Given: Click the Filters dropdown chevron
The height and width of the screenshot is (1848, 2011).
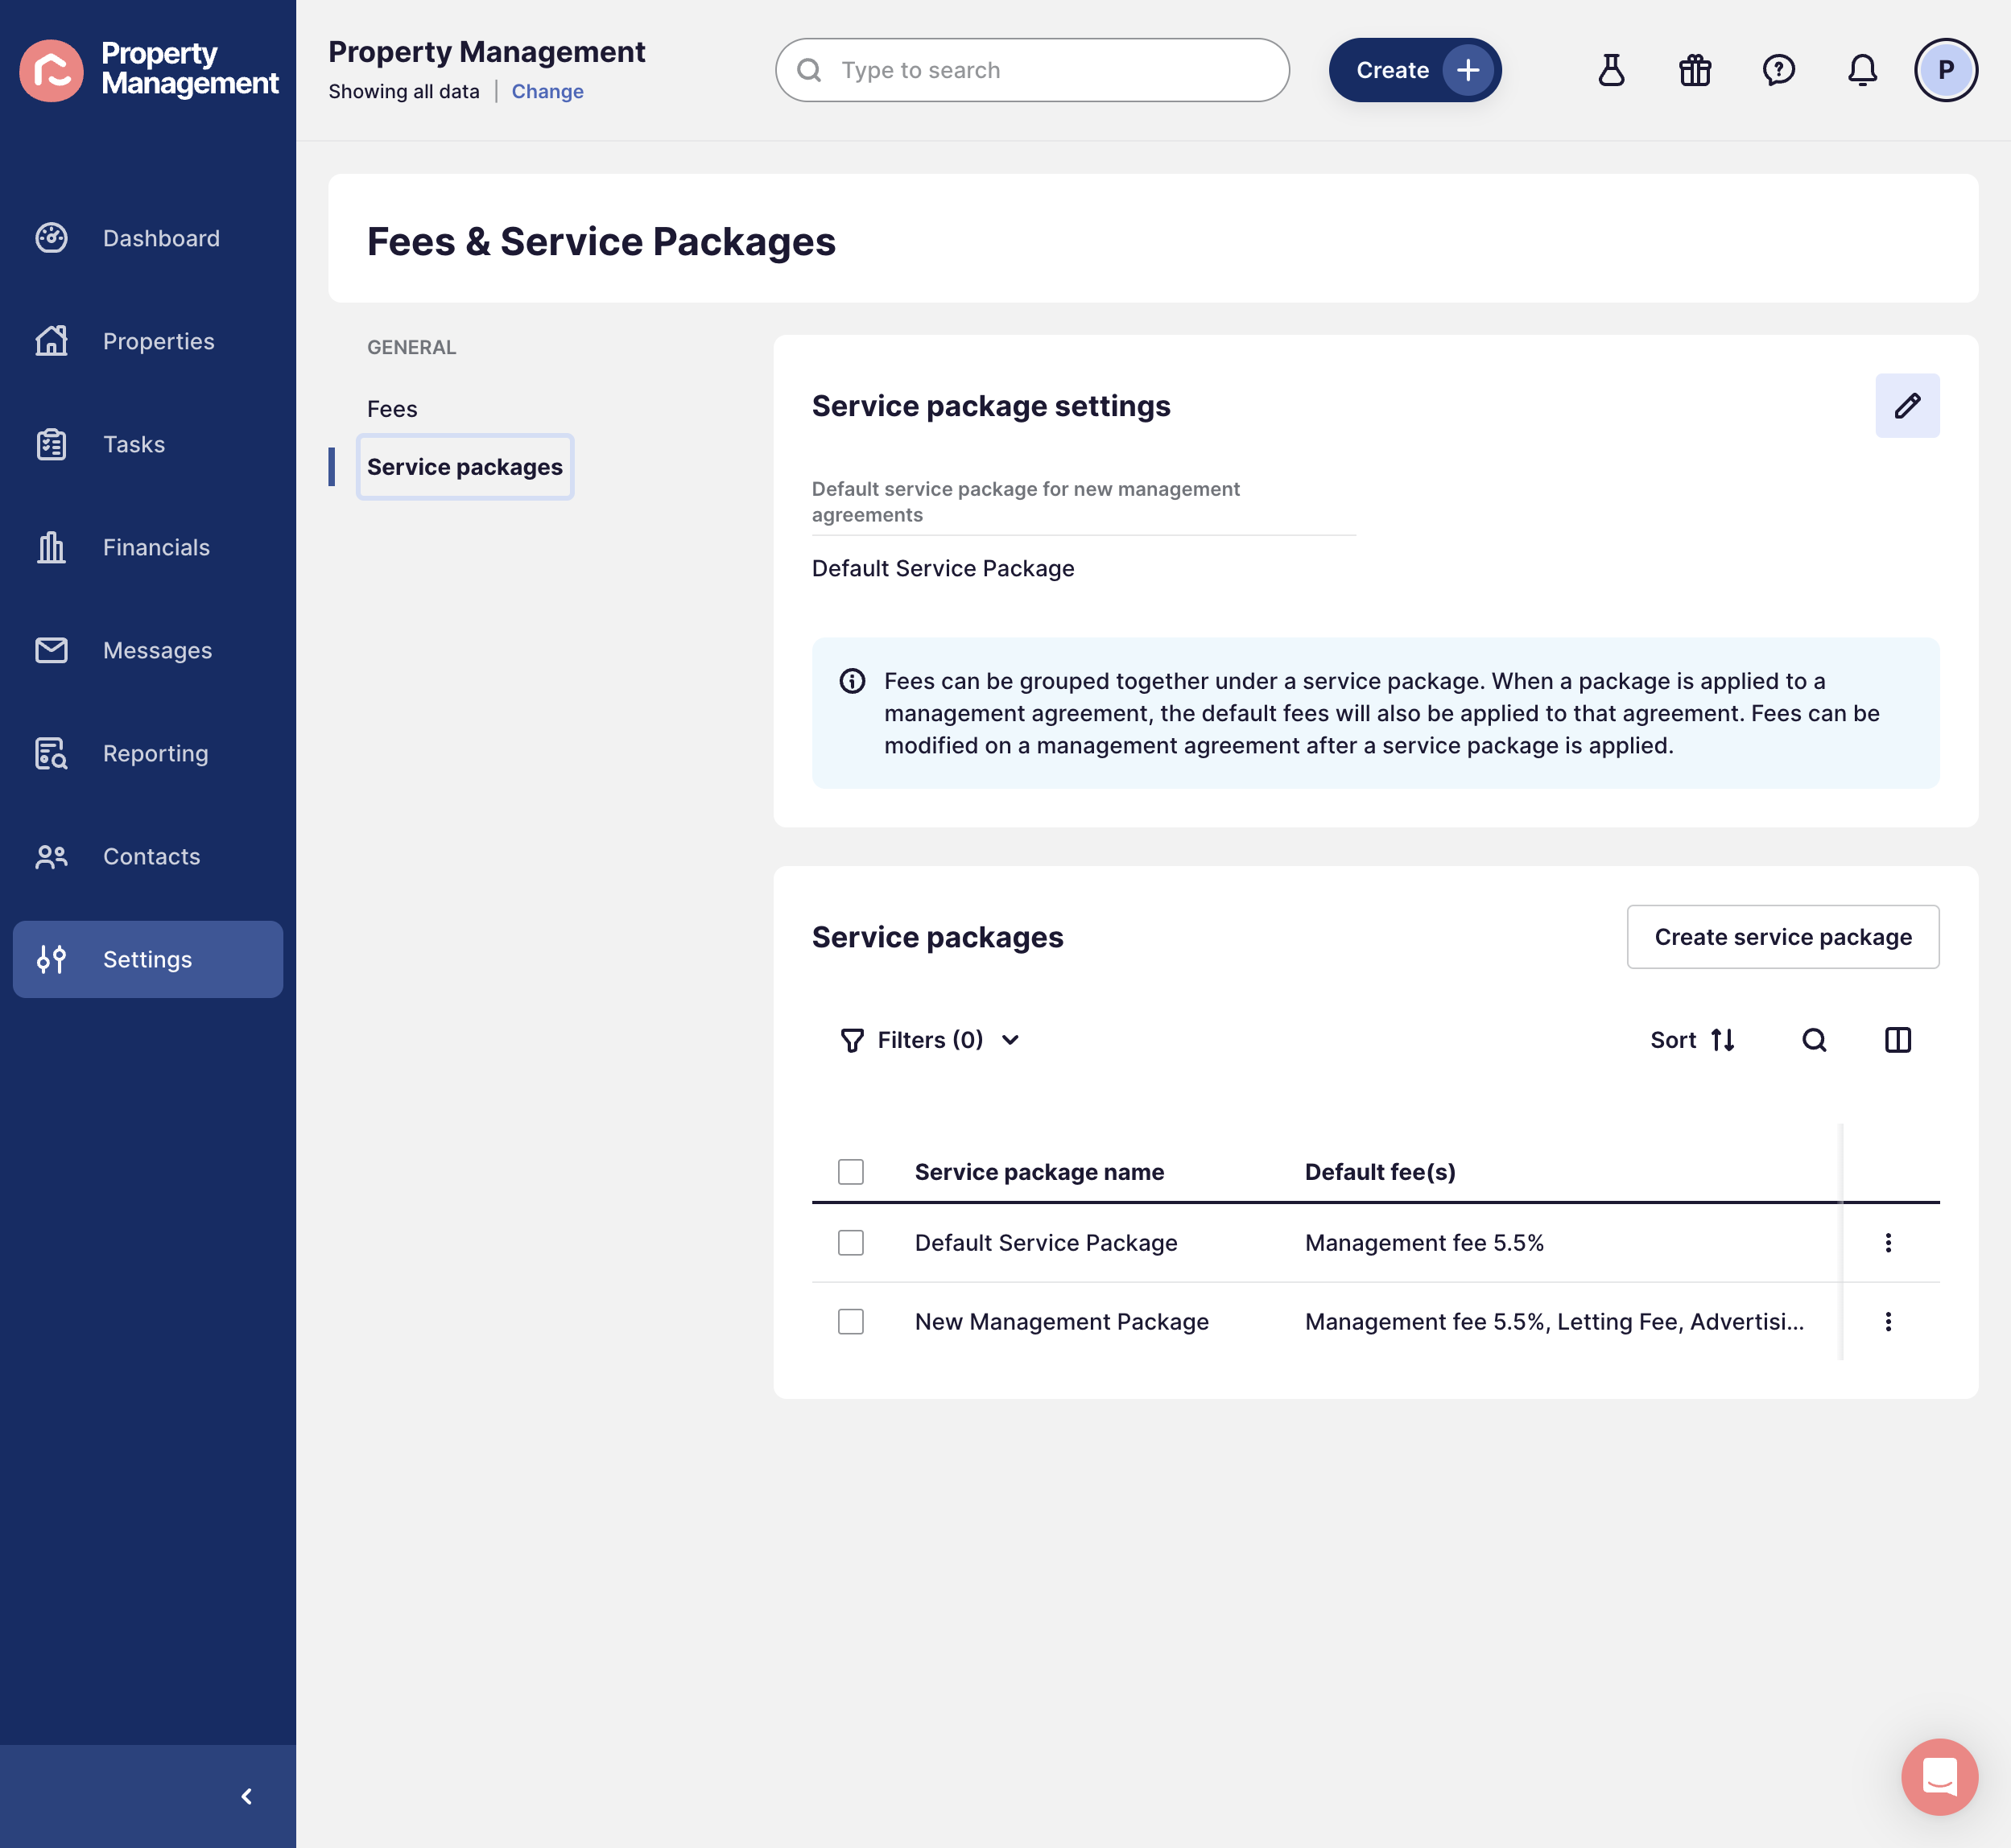Looking at the screenshot, I should pyautogui.click(x=1010, y=1040).
